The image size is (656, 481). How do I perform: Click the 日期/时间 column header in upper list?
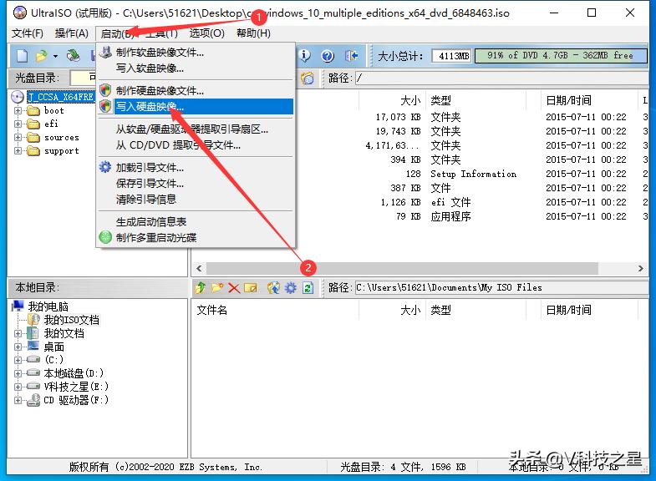click(589, 100)
